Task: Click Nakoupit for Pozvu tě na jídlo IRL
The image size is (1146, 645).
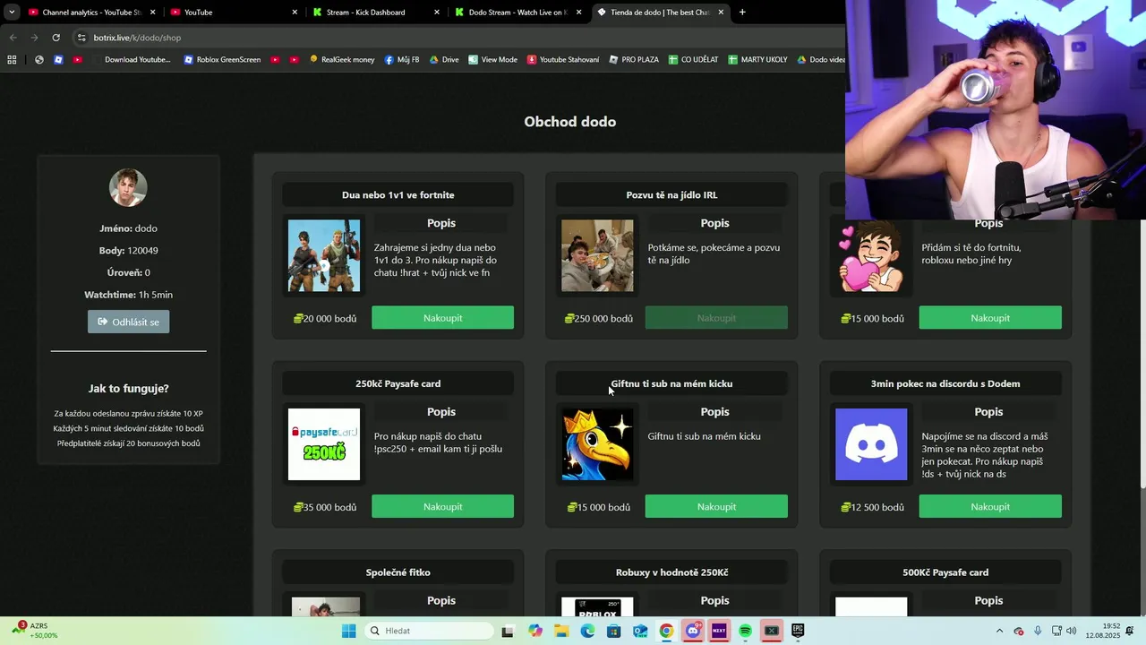Action: tap(716, 318)
